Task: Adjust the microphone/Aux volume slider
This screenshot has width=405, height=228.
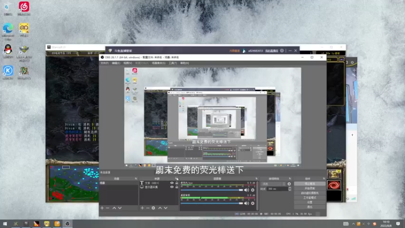Action: point(212,190)
